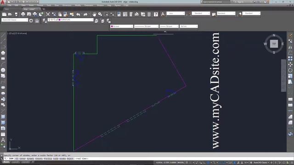
Task: Click the Zoom Previous icon
Action: [x=112, y=14]
